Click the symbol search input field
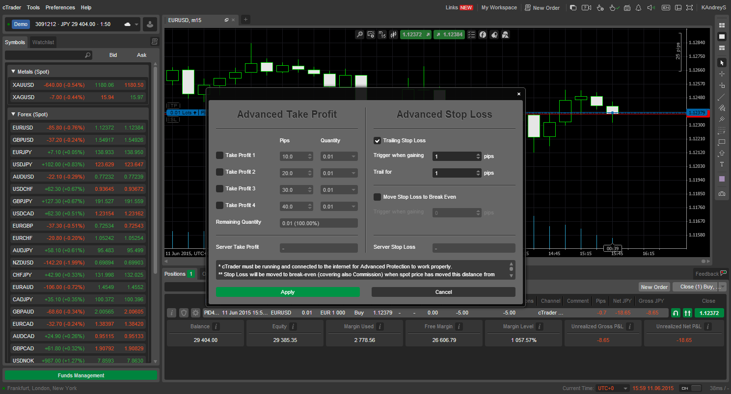 [x=49, y=55]
